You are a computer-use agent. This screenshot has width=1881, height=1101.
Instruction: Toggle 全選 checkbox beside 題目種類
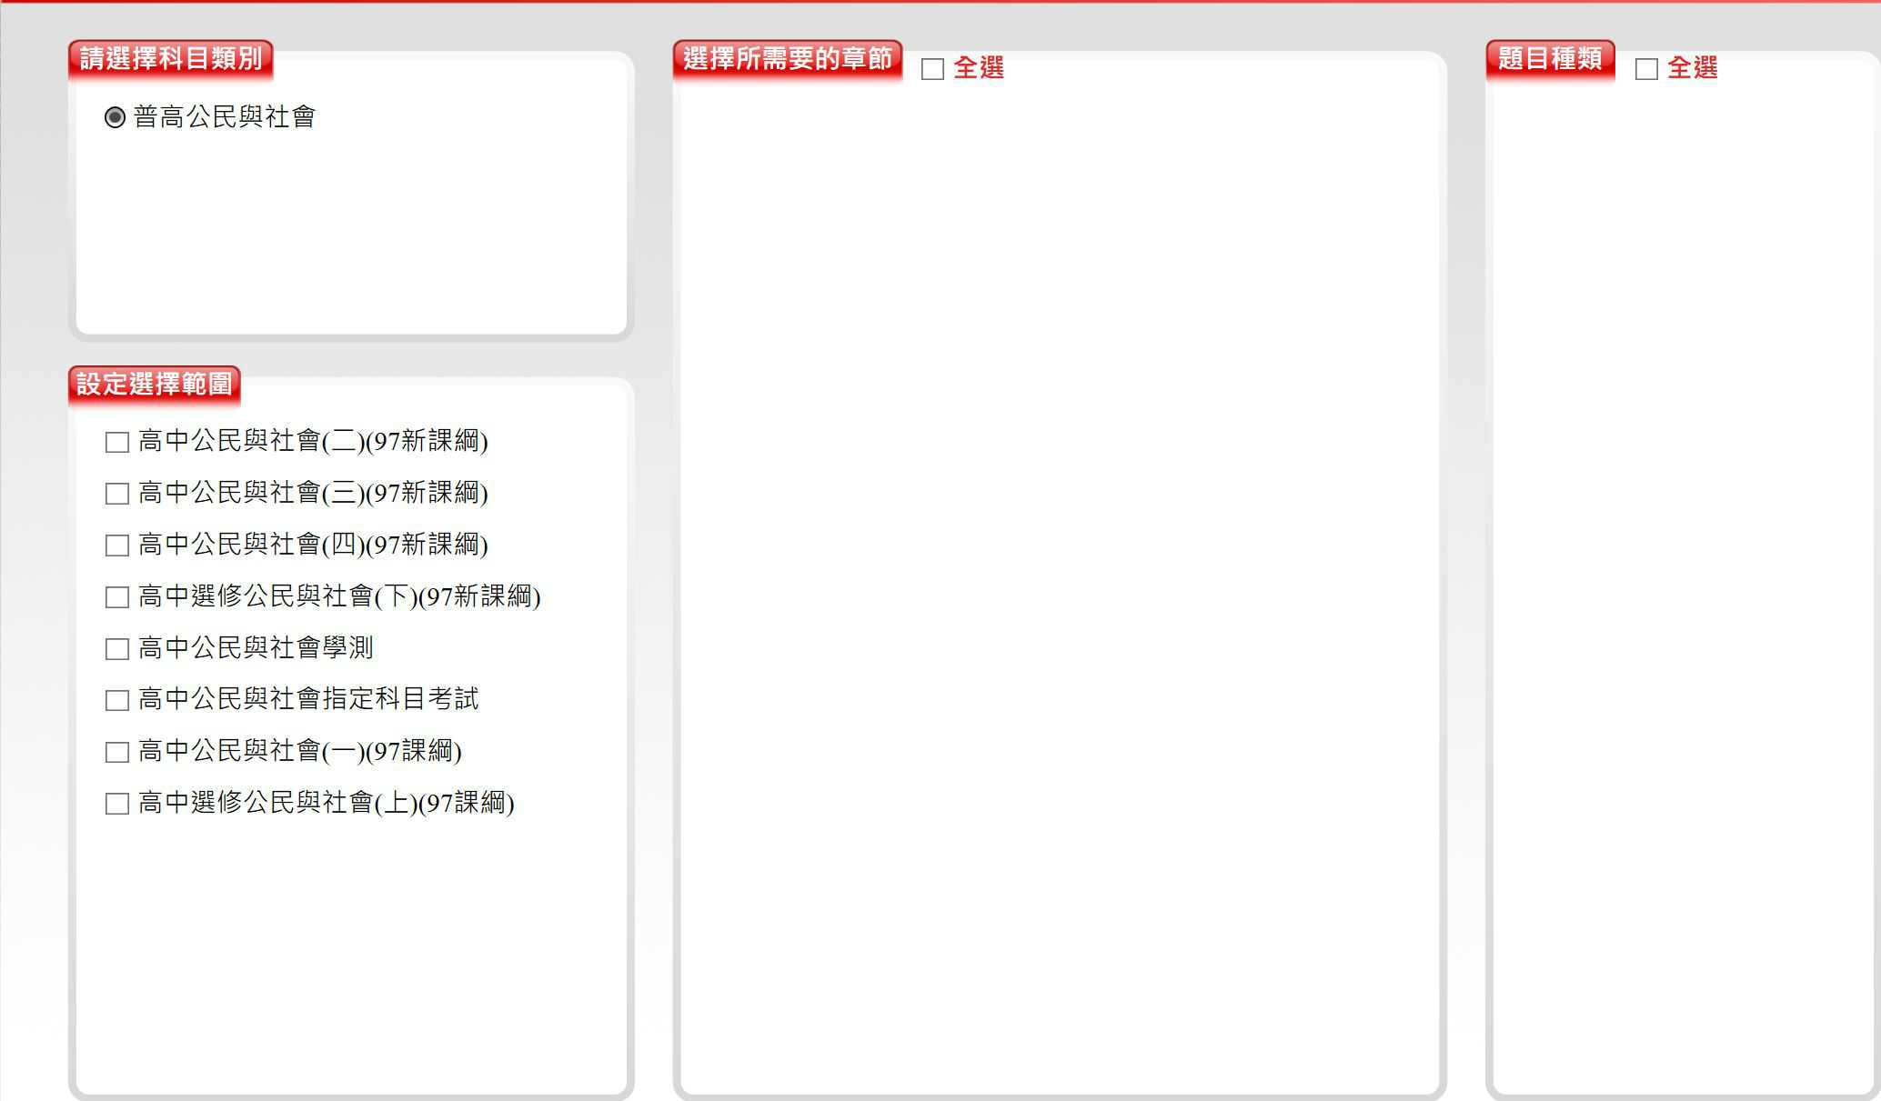click(x=1646, y=69)
